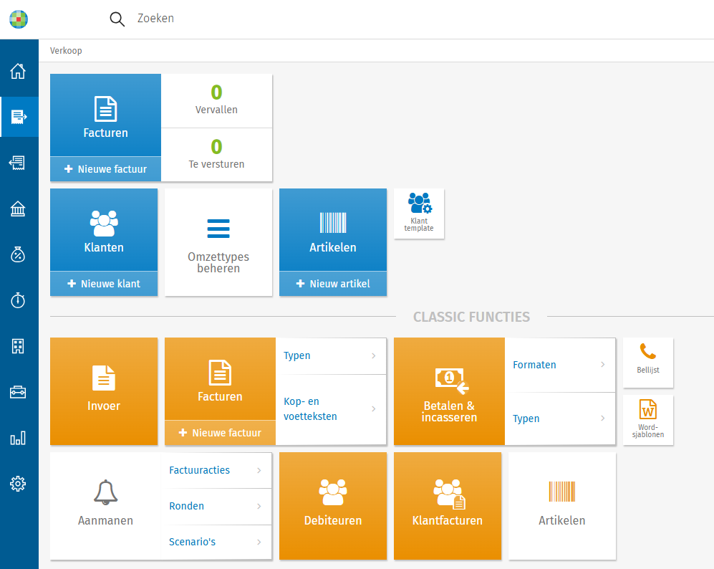This screenshot has width=714, height=569.
Task: Click the percentage icon in sidebar
Action: click(18, 254)
